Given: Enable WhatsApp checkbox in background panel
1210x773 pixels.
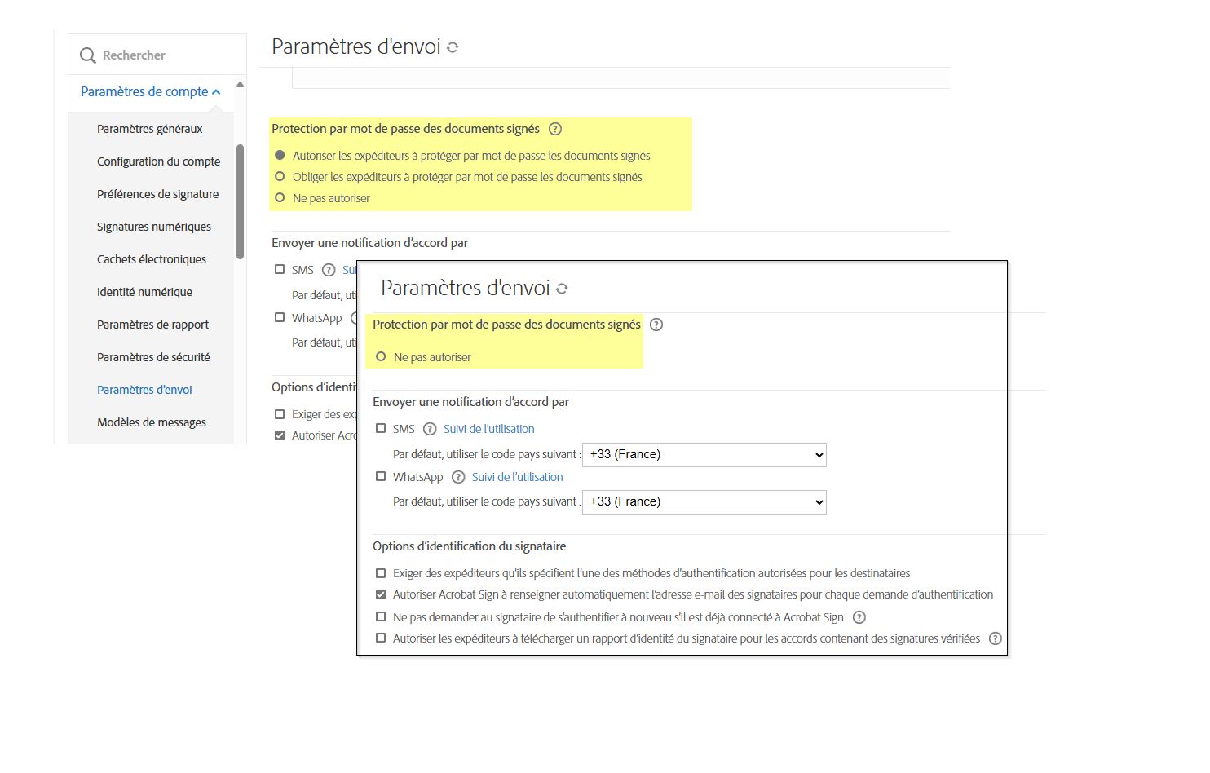Looking at the screenshot, I should 280,317.
